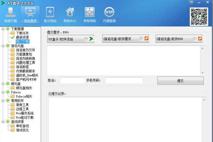Select 最新资源 in the tree

tap(22, 37)
